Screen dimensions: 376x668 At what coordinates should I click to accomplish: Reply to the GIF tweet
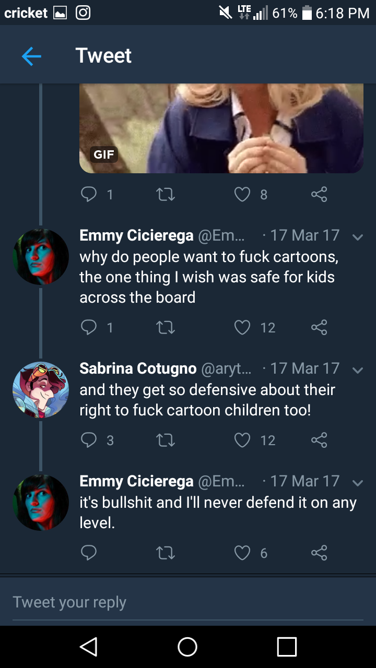[x=89, y=194]
